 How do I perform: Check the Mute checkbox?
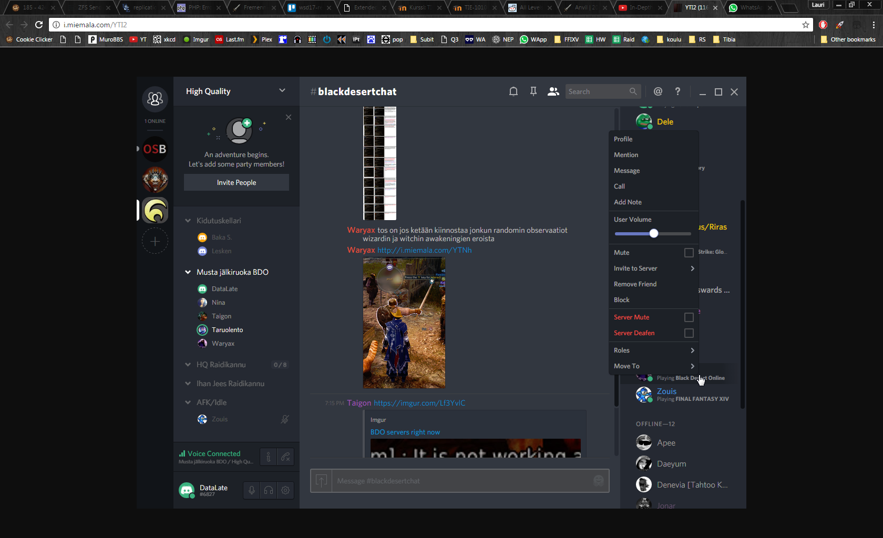pyautogui.click(x=689, y=253)
